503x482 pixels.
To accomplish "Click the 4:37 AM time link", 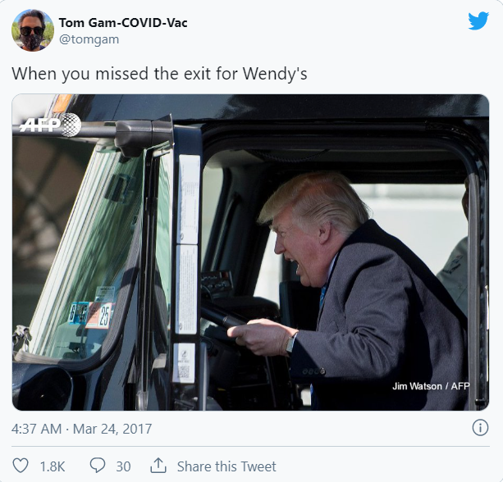I will point(36,429).
